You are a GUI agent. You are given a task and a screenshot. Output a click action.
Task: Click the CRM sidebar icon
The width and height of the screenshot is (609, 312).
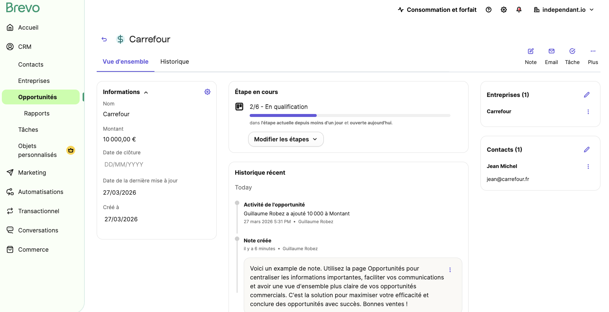click(10, 47)
